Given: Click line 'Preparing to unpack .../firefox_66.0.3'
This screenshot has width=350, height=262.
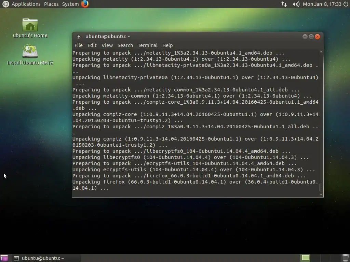Looking at the screenshot, I should (189, 176).
